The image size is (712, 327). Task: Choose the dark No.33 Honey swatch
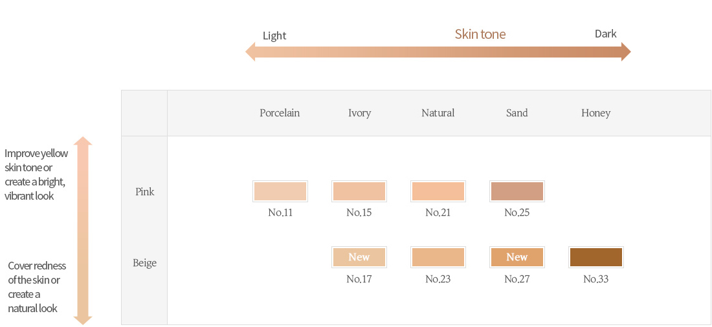click(x=596, y=257)
